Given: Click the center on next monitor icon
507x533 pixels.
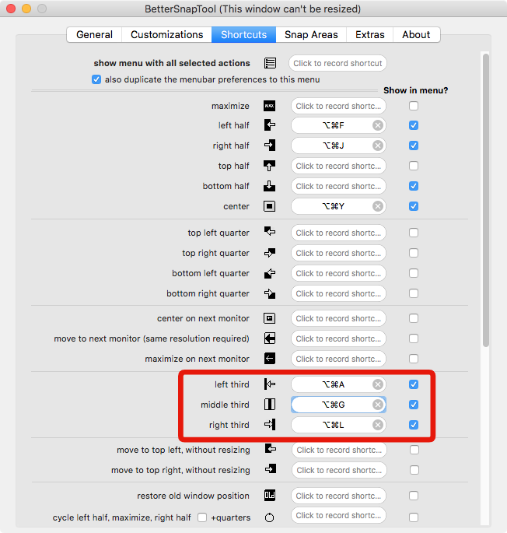Looking at the screenshot, I should click(x=270, y=318).
